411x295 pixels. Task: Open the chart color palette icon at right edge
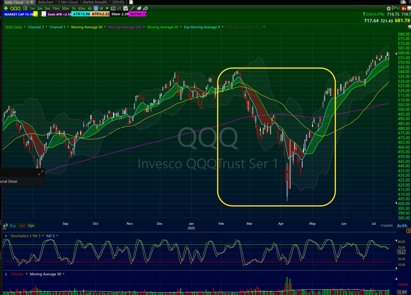pyautogui.click(x=409, y=27)
